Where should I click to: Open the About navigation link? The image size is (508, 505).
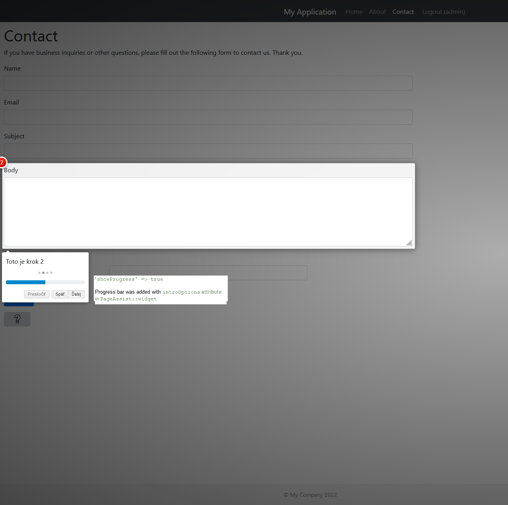tap(377, 12)
